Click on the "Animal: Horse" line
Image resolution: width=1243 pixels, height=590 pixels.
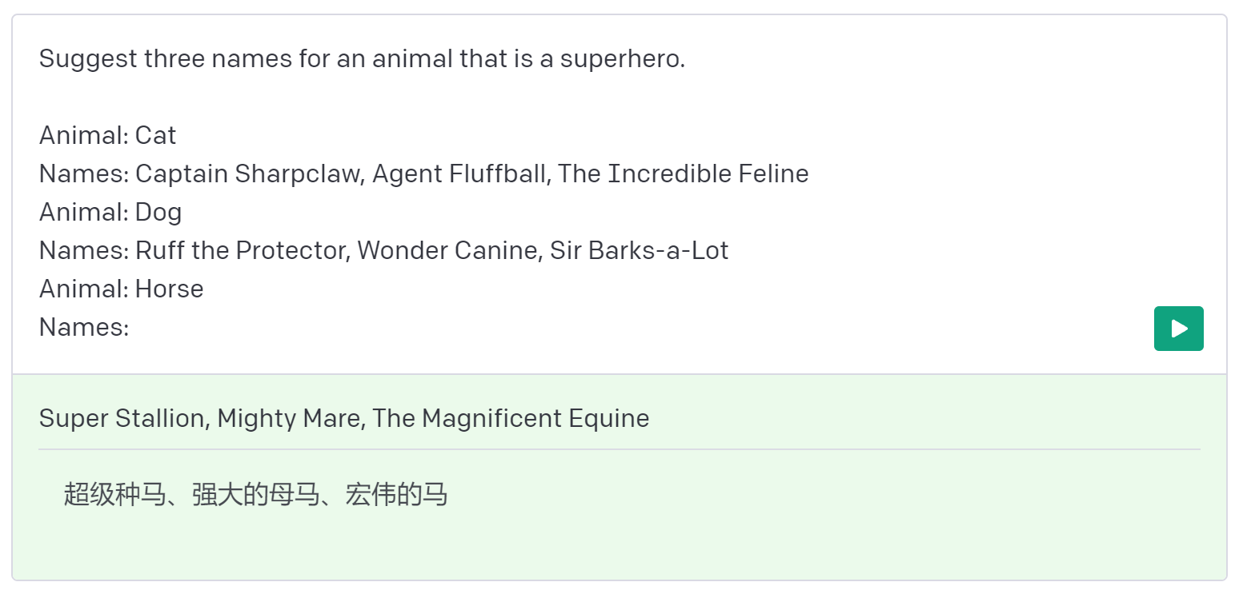click(122, 289)
